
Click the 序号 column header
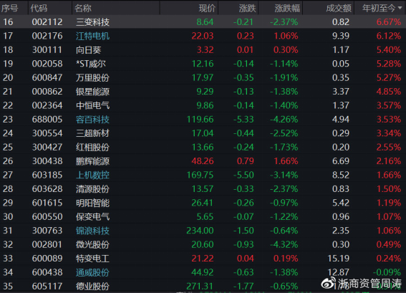click(9, 9)
